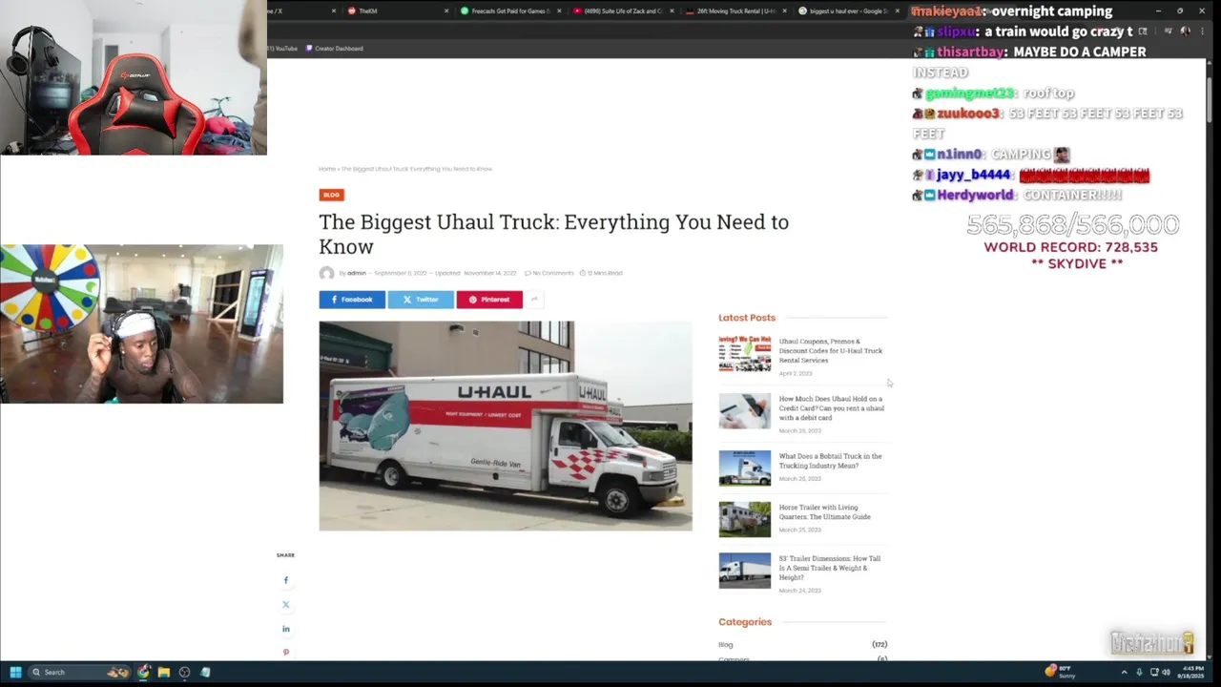Click zuukooo3 username in chat
The width and height of the screenshot is (1221, 687).
point(968,114)
